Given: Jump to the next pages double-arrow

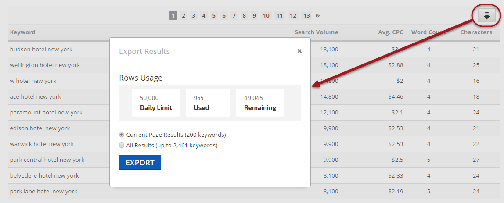Looking at the screenshot, I should 317,16.
